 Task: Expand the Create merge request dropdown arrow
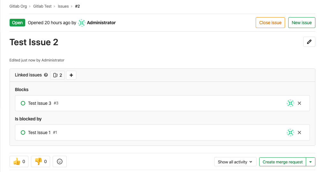[x=311, y=162]
